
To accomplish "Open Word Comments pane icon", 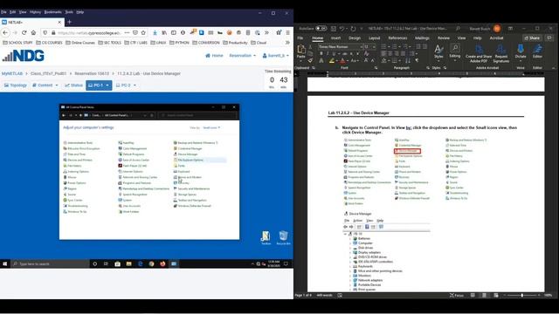I will pyautogui.click(x=549, y=38).
